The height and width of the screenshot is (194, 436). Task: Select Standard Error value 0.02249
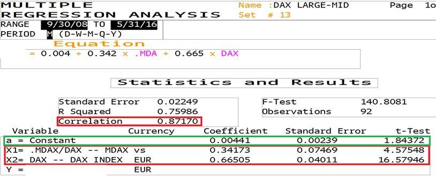[177, 102]
